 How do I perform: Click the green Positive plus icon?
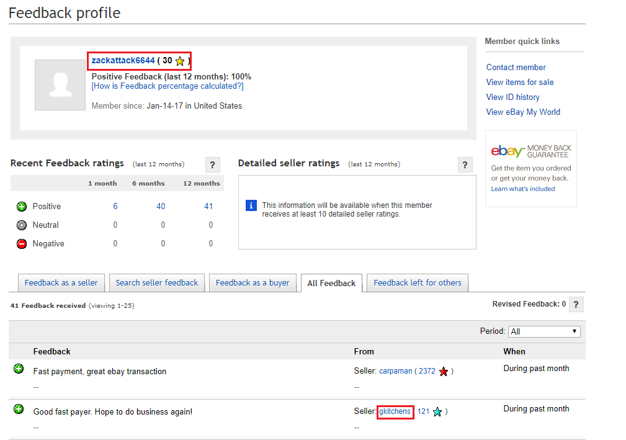(22, 207)
